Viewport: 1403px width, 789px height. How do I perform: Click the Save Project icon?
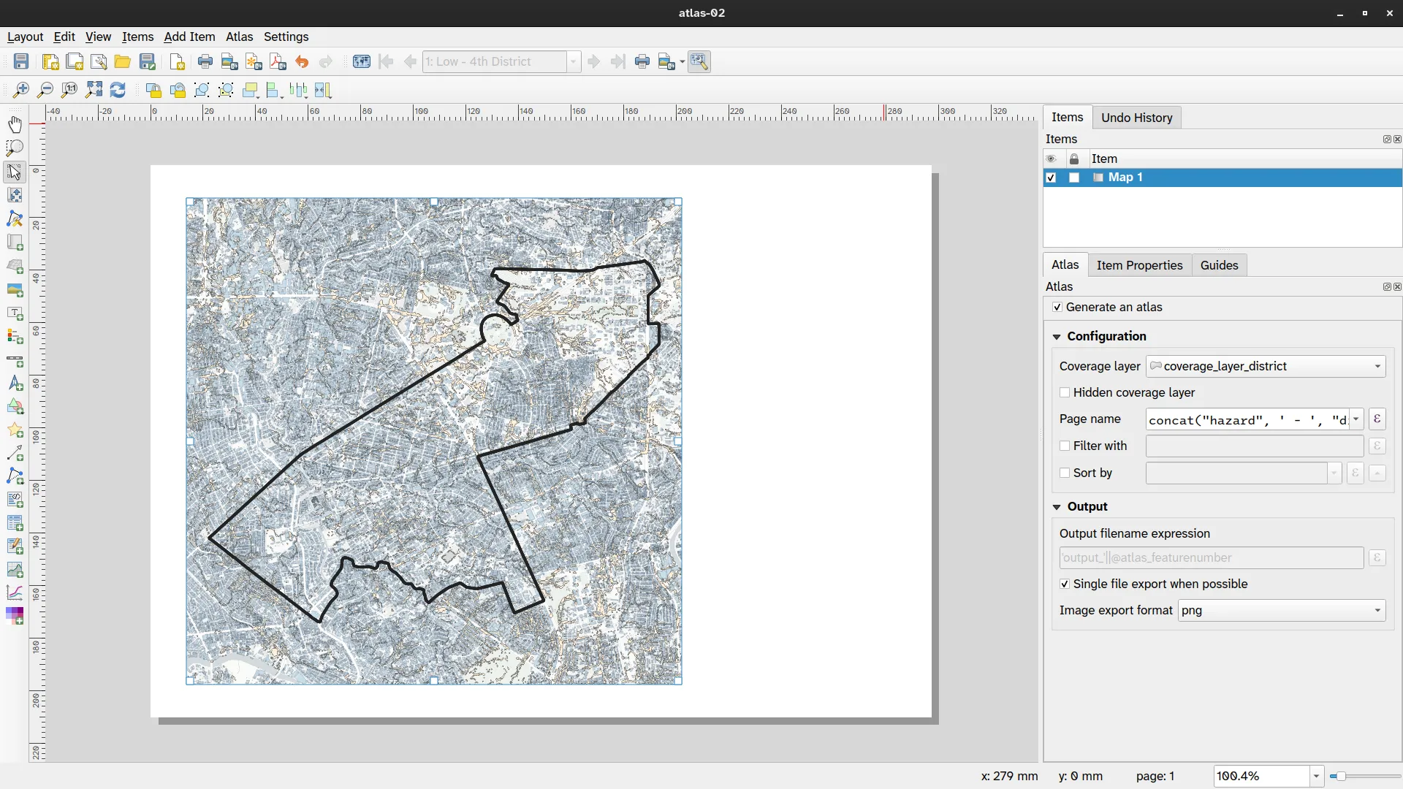point(21,62)
